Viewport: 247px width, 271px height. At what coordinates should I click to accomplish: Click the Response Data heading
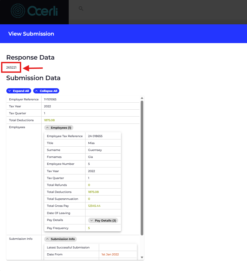point(30,57)
